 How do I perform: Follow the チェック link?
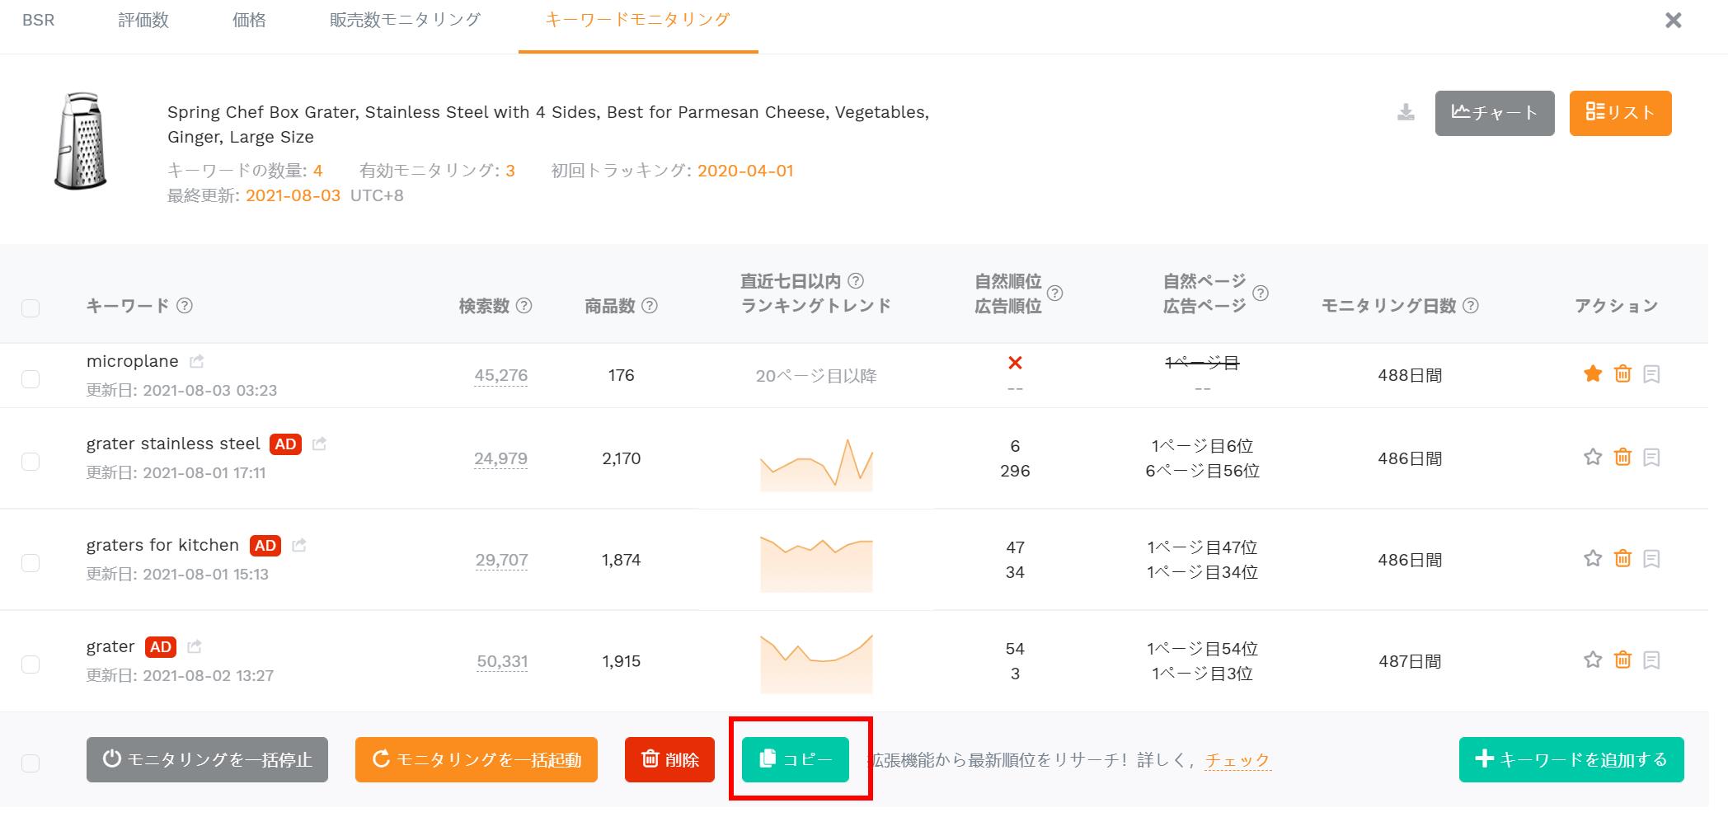(1237, 760)
